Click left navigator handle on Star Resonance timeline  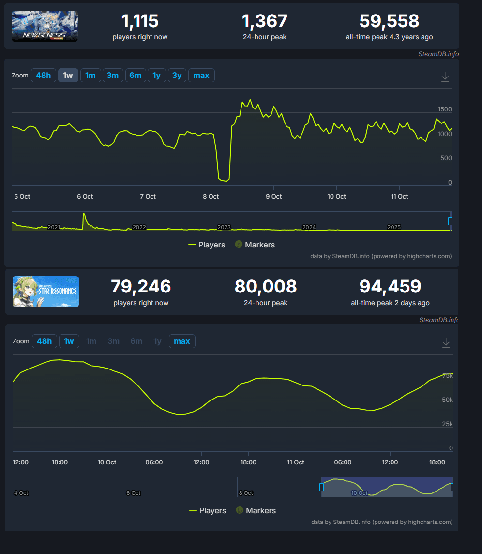(321, 487)
